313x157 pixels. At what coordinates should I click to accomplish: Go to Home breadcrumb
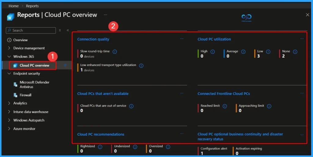coord(13,6)
